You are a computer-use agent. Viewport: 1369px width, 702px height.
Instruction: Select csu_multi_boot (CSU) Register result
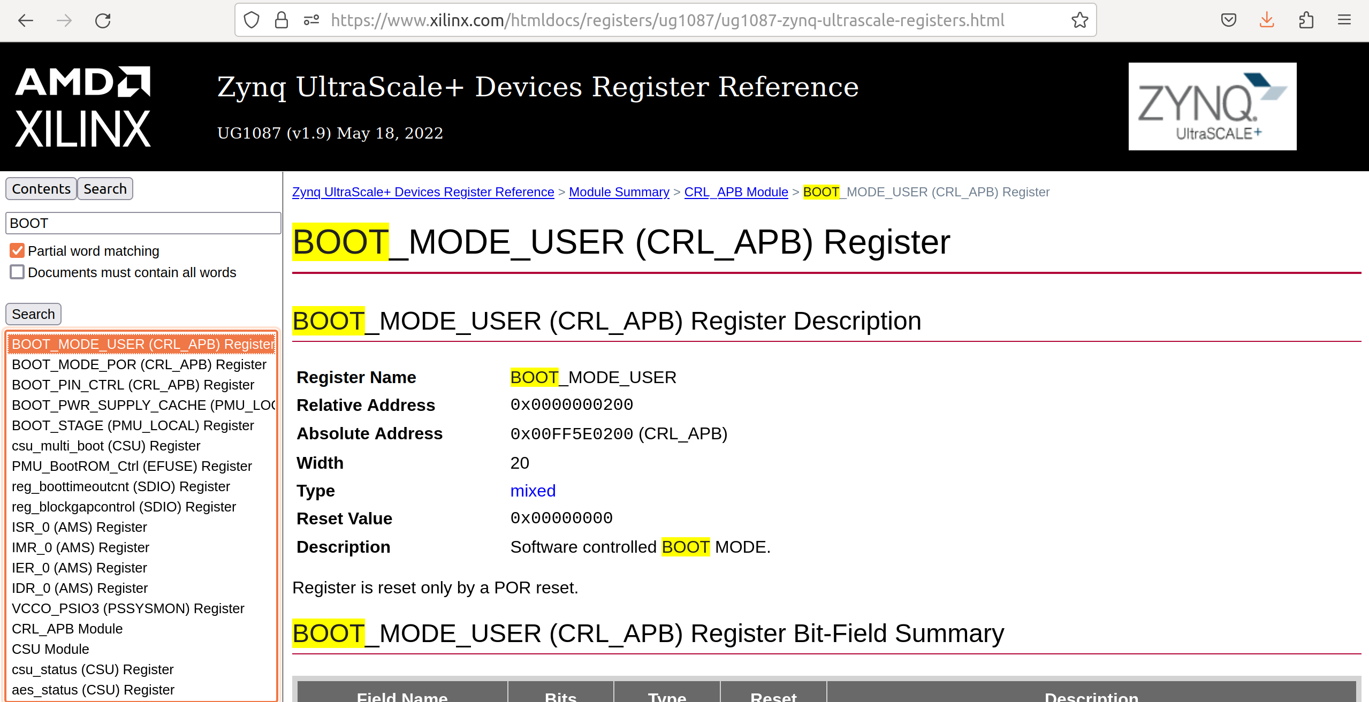(x=106, y=446)
